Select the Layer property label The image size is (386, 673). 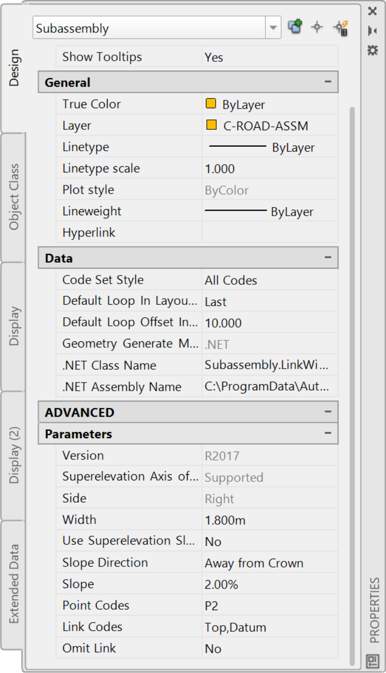(x=77, y=126)
